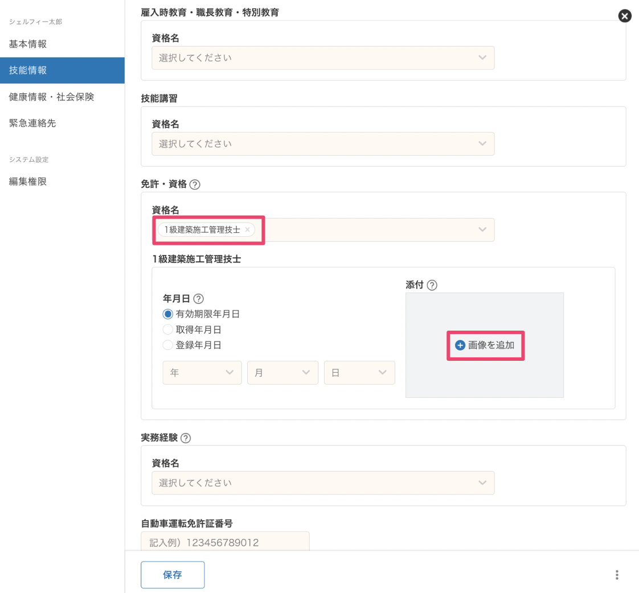This screenshot has height=593, width=639.
Task: Open 資格名 dropdown under 技能講習
Action: click(322, 144)
